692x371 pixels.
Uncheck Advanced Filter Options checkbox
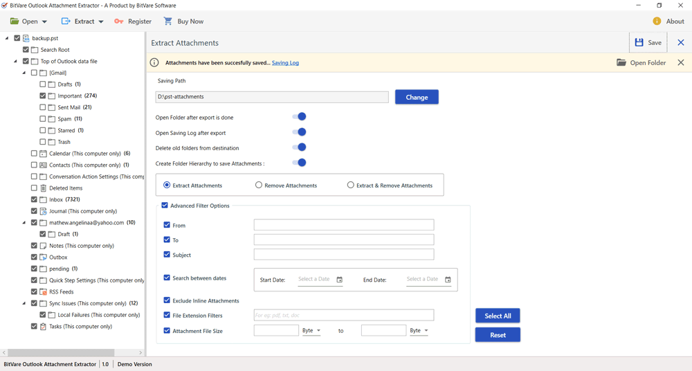tap(165, 206)
